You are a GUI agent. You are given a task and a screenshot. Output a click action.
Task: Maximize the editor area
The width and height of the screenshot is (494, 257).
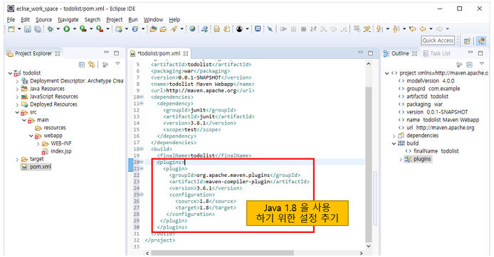[371, 53]
